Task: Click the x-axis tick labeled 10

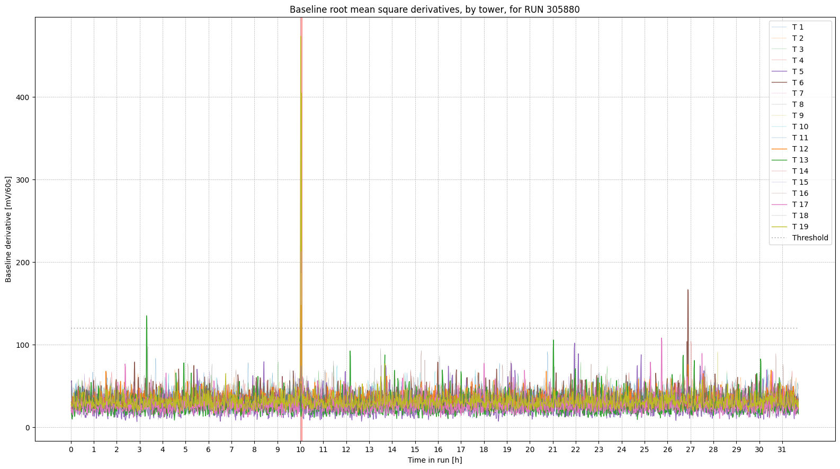Action: point(300,449)
